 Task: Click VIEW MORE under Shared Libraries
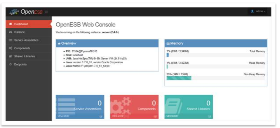click(x=172, y=116)
